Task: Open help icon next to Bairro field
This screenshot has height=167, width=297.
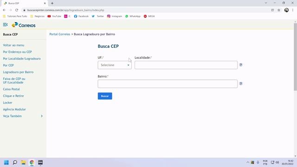Action: tap(241, 83)
